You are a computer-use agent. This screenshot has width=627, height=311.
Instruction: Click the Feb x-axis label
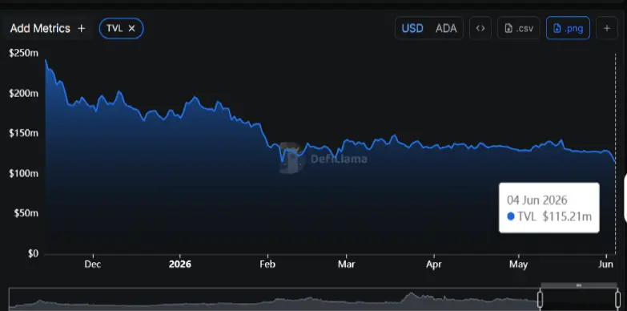point(267,265)
